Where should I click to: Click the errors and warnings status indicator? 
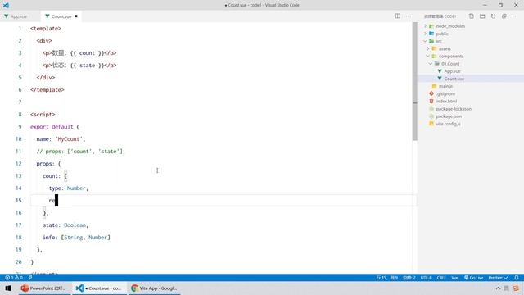[x=14, y=278]
